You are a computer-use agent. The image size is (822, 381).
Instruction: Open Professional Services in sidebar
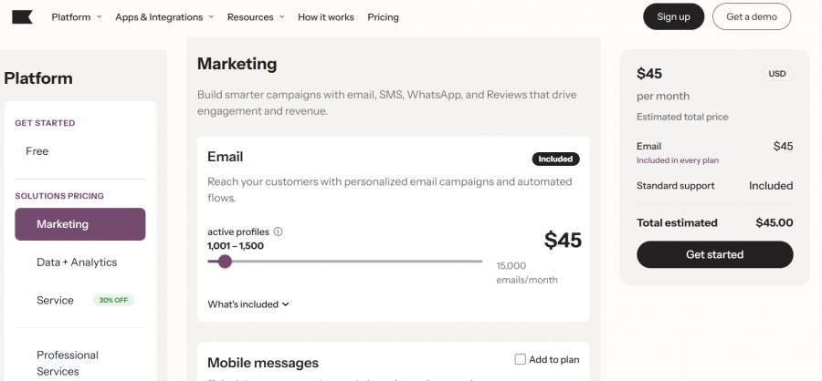(x=68, y=363)
